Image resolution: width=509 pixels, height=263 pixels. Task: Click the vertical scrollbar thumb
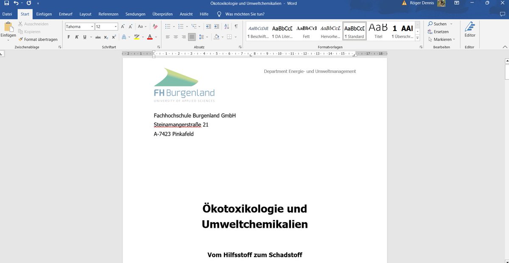(x=507, y=71)
